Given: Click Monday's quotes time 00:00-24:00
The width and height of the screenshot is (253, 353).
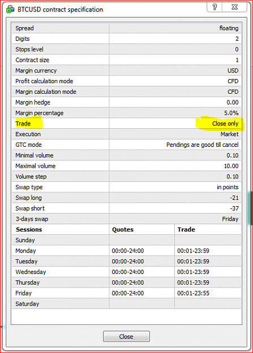Looking at the screenshot, I should click(x=128, y=251).
